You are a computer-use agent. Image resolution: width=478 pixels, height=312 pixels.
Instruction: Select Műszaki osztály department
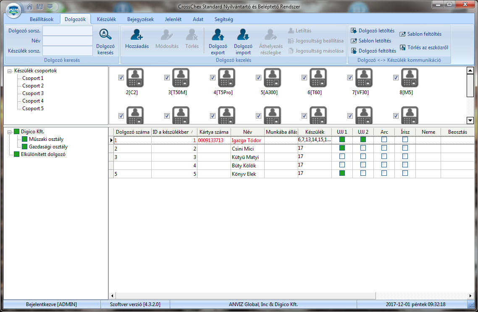click(x=46, y=139)
